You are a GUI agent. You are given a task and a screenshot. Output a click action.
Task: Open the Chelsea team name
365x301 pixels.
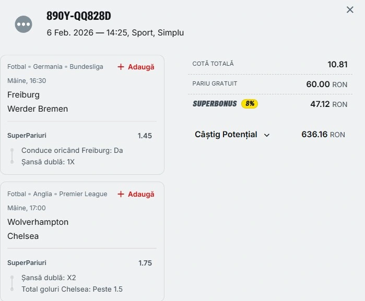click(x=23, y=236)
